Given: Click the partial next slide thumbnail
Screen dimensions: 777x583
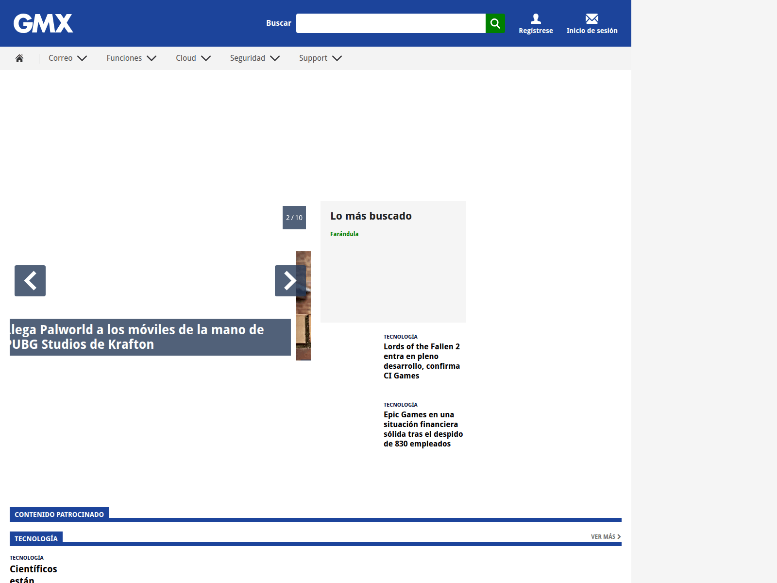Looking at the screenshot, I should coord(304,330).
